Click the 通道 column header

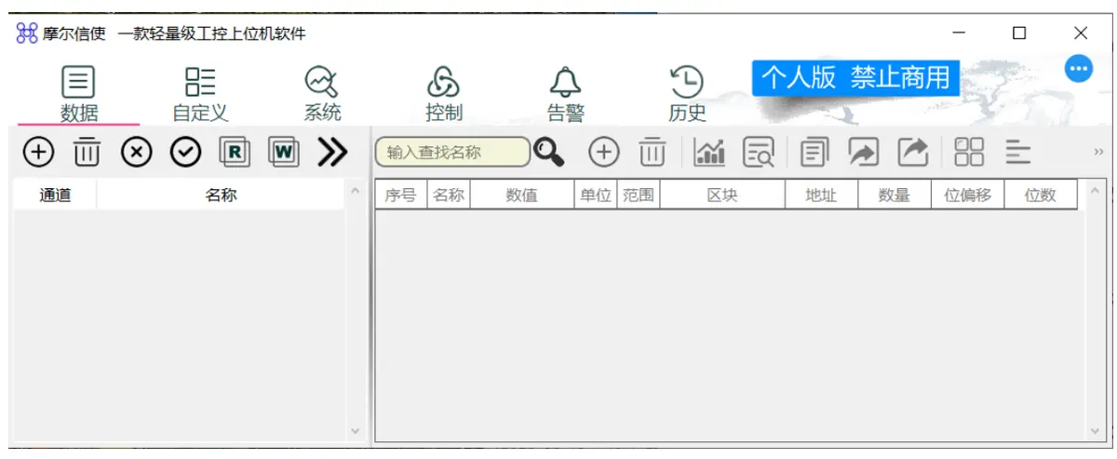click(x=55, y=196)
